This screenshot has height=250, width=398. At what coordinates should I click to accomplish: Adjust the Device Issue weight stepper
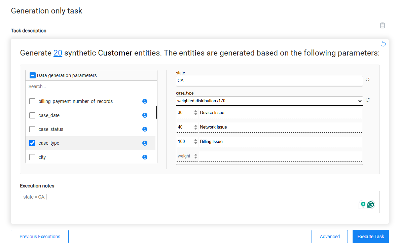(195, 113)
